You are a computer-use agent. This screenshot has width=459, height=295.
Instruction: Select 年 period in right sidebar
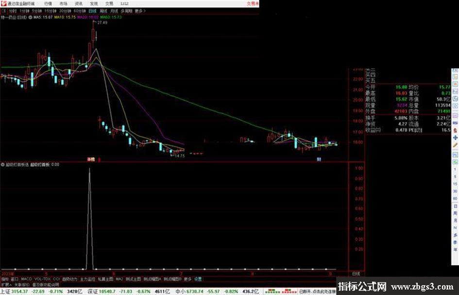point(455,250)
